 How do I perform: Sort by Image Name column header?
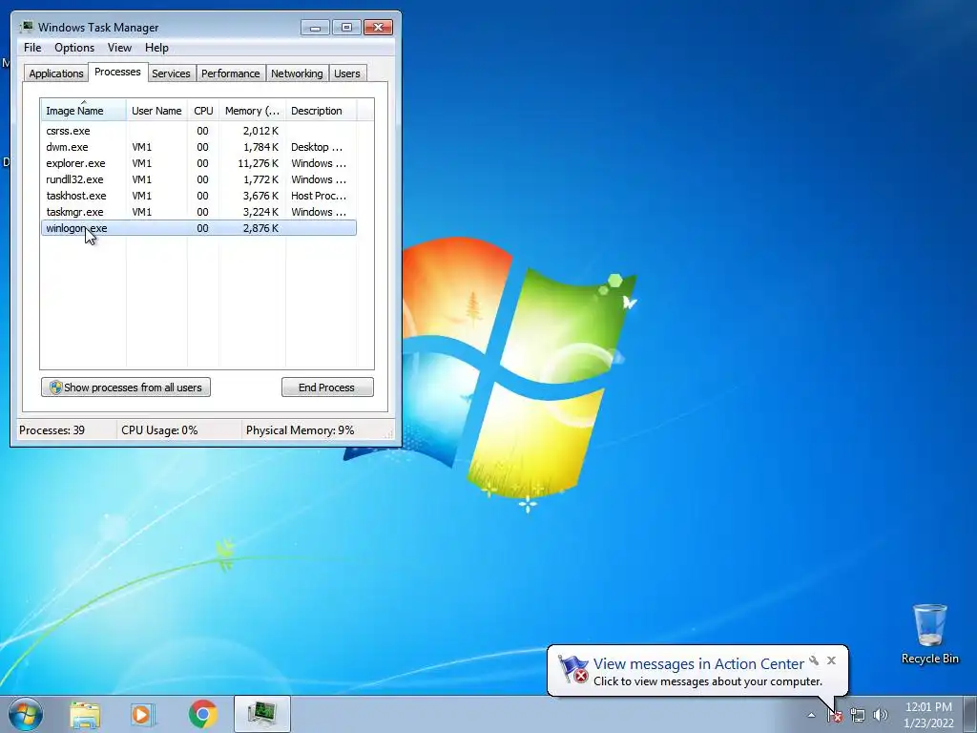[84, 111]
